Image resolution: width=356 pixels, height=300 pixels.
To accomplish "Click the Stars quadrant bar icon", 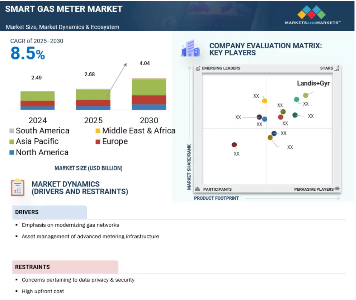I will coord(337,69).
